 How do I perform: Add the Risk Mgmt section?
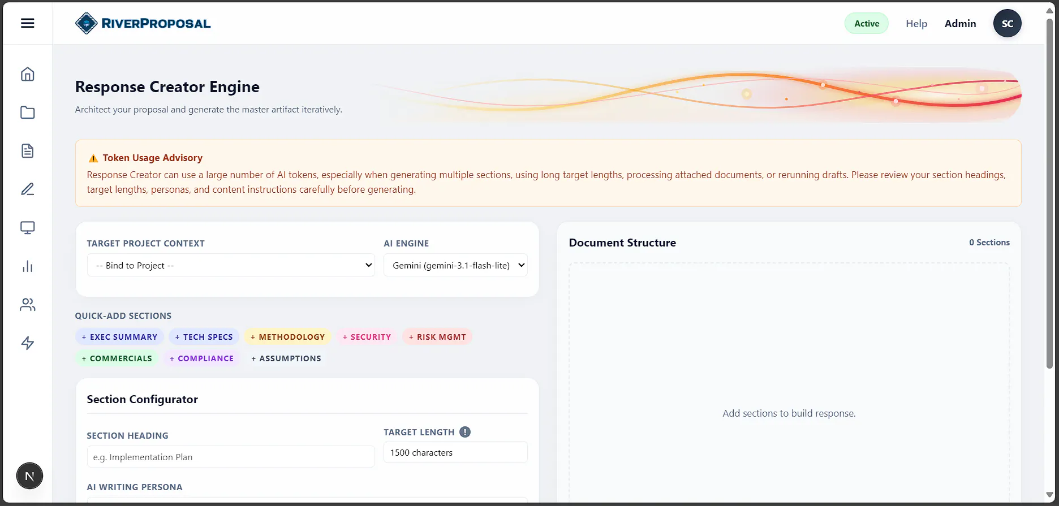pos(437,337)
